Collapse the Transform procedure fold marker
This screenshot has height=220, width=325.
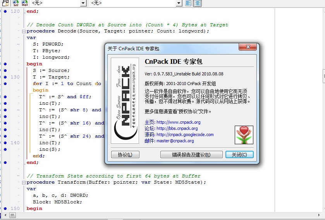24,182
